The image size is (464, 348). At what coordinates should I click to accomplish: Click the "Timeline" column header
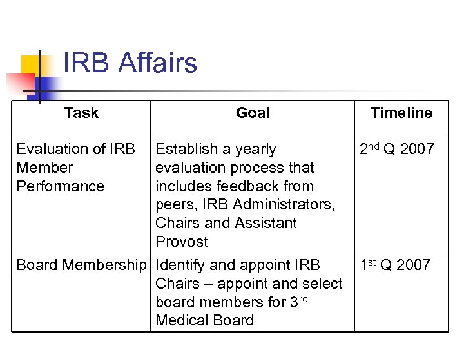401,113
